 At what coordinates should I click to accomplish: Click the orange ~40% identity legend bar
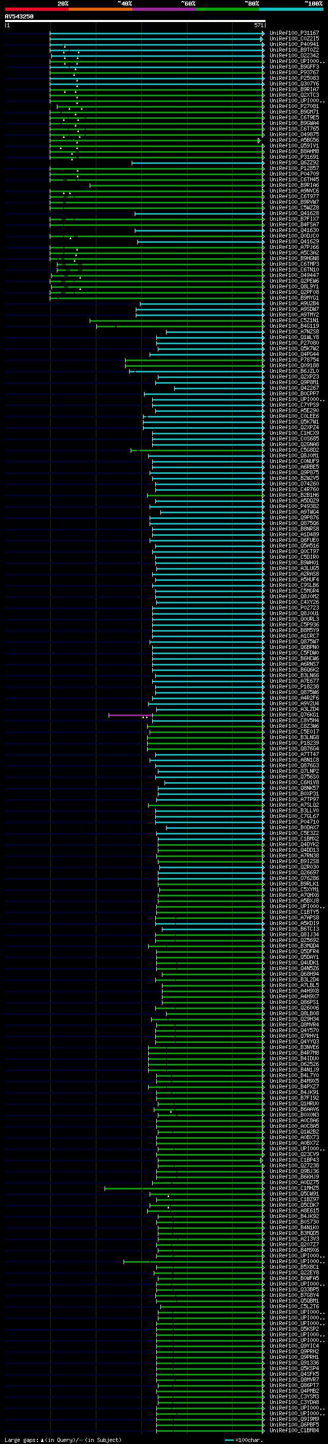100,9
